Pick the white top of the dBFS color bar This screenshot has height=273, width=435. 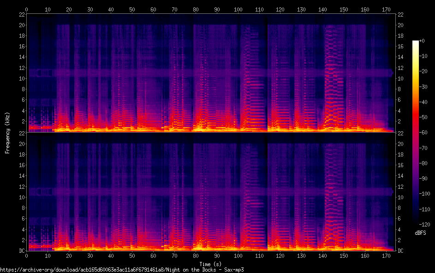[416, 42]
